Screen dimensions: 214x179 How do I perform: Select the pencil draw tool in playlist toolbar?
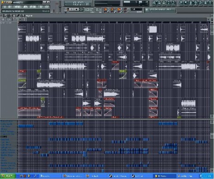tap(6, 16)
